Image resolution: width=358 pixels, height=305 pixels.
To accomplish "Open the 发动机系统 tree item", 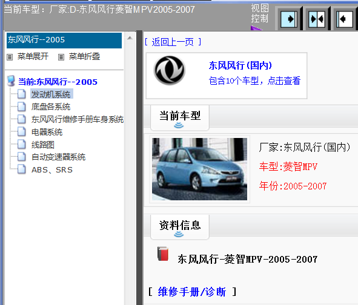I will pos(51,94).
